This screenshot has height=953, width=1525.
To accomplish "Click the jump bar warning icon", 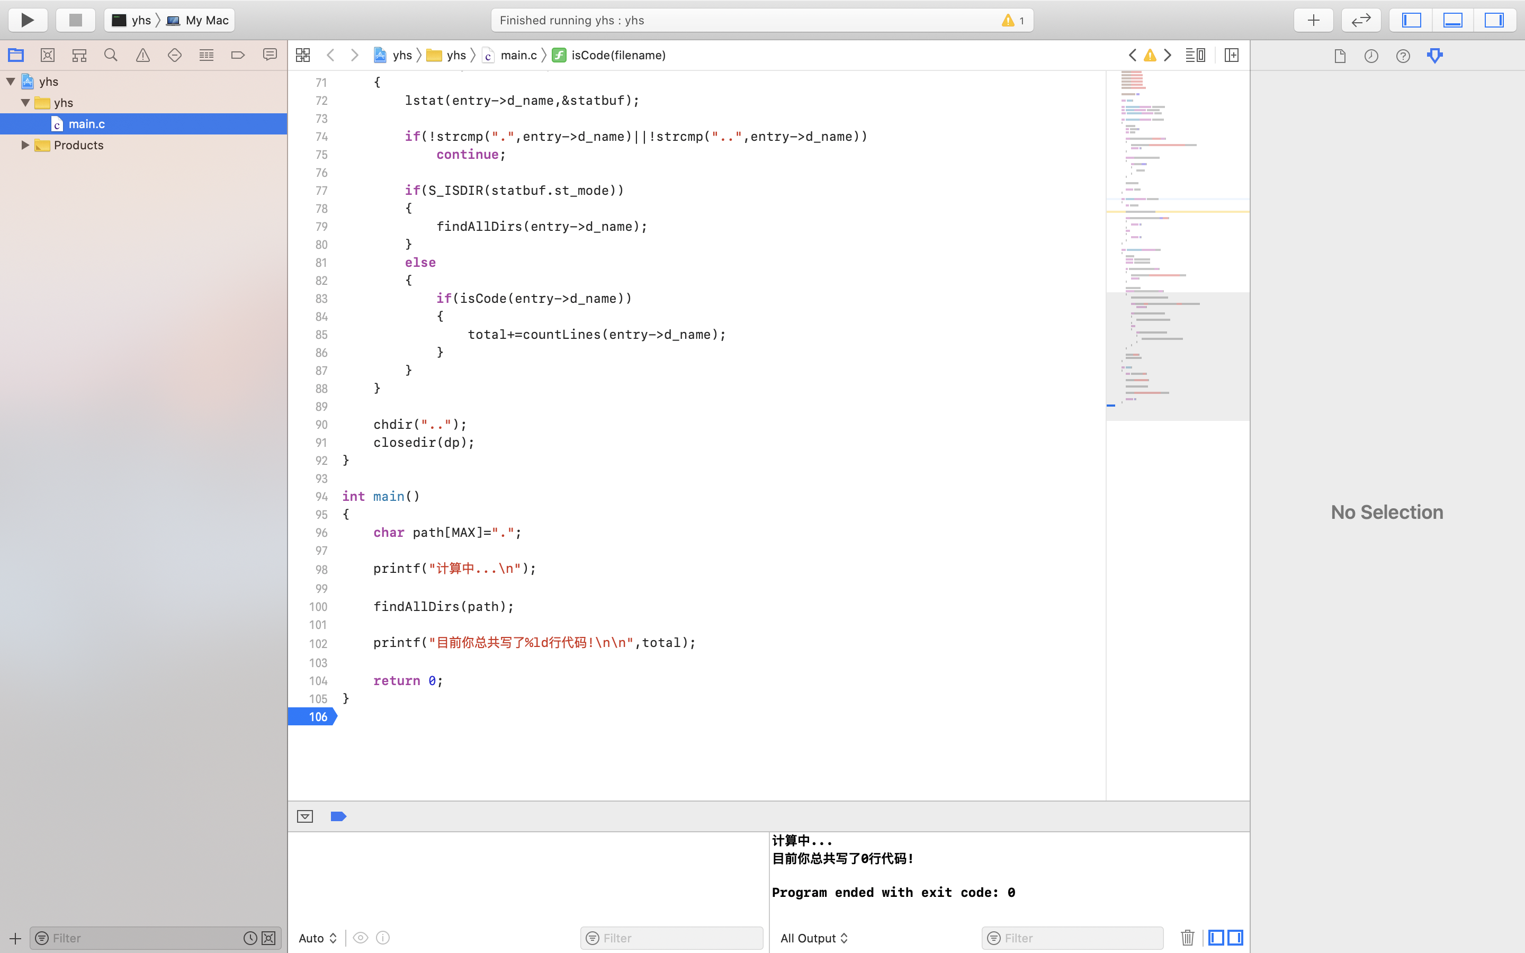I will pyautogui.click(x=1150, y=56).
